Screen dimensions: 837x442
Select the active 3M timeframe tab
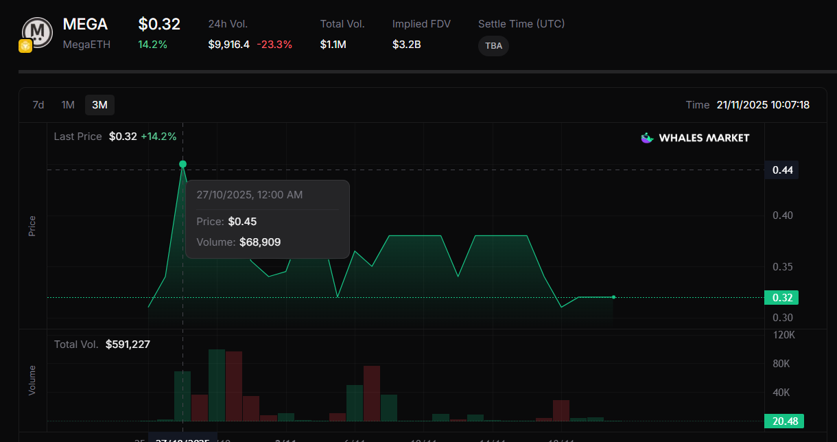tap(99, 104)
